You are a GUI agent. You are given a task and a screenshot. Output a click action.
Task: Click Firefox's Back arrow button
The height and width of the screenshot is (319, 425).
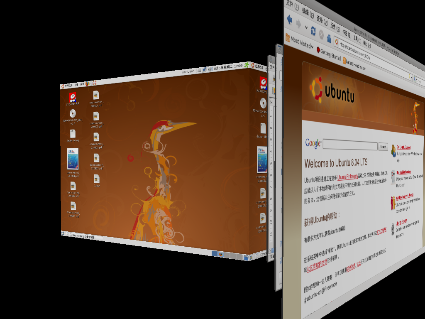[x=289, y=20]
